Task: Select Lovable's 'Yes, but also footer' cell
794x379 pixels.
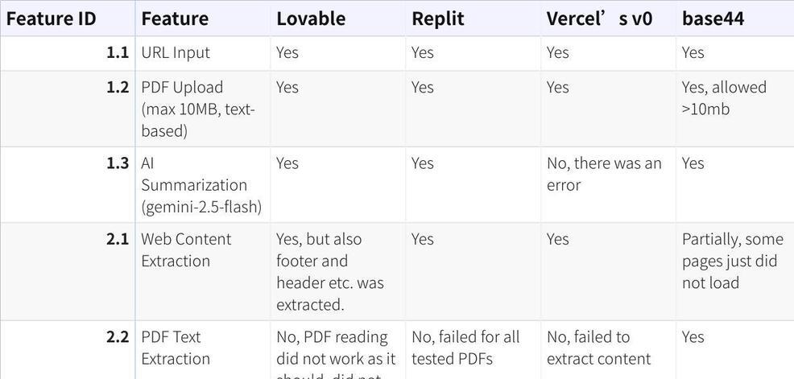Action: tap(330, 272)
